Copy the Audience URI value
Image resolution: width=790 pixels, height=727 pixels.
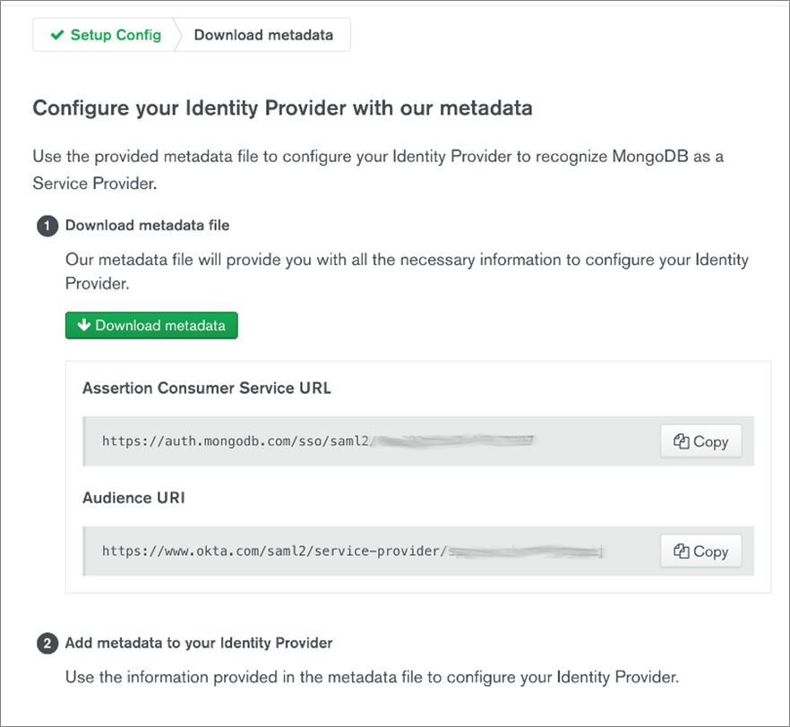701,552
